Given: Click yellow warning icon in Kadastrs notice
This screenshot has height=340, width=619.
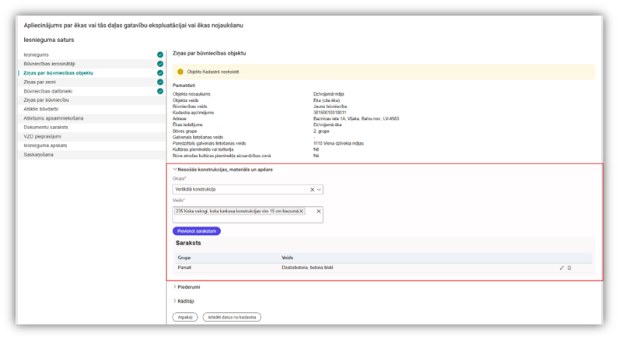Looking at the screenshot, I should tap(180, 72).
